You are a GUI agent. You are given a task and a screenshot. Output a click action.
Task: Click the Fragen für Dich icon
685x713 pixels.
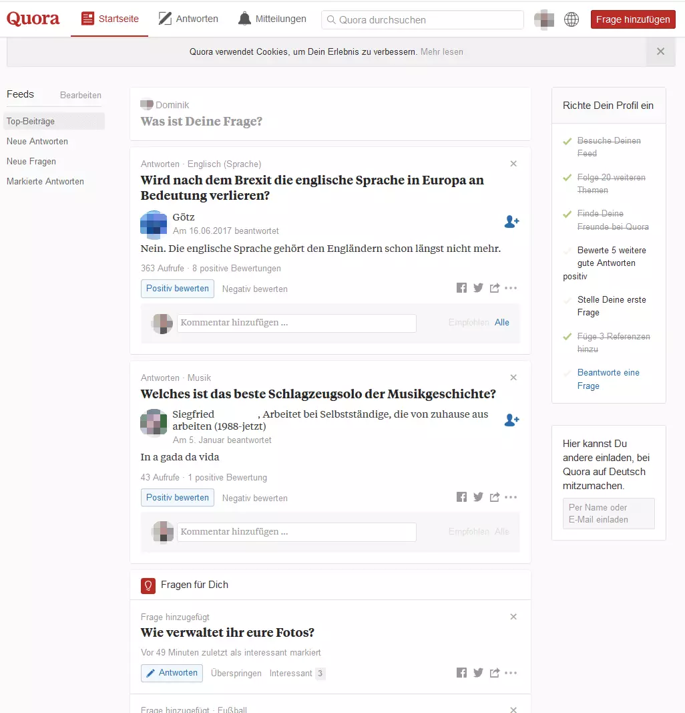click(x=148, y=585)
